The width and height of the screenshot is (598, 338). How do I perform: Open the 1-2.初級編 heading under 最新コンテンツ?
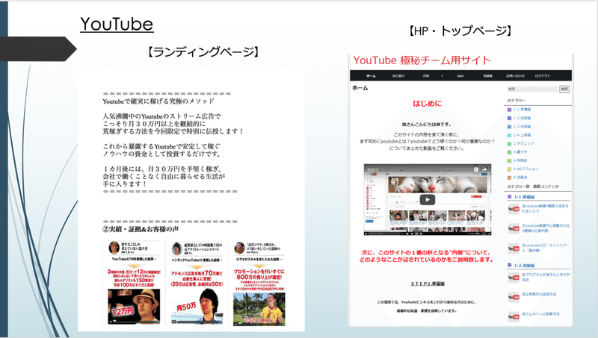coord(524,266)
